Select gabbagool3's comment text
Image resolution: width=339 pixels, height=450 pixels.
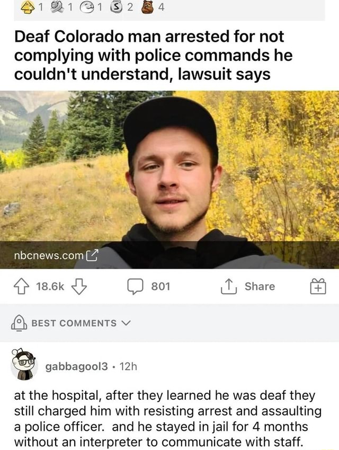(168, 419)
